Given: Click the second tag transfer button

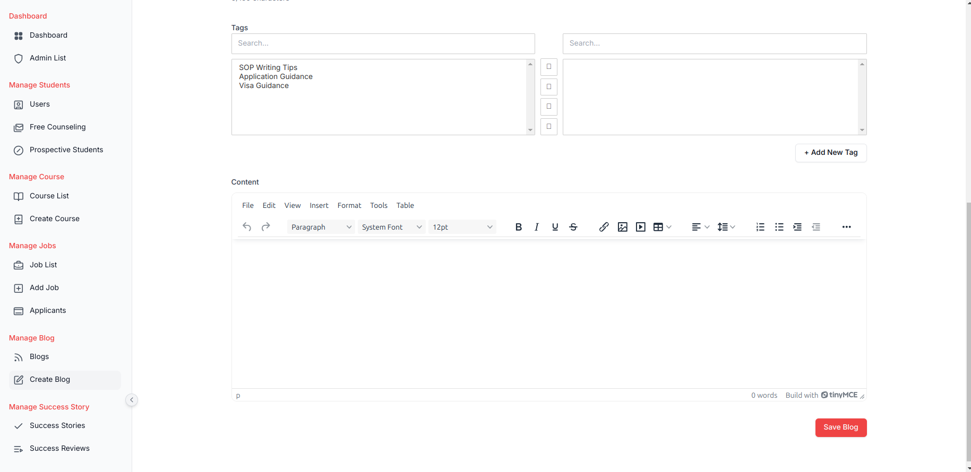Looking at the screenshot, I should click(x=549, y=87).
